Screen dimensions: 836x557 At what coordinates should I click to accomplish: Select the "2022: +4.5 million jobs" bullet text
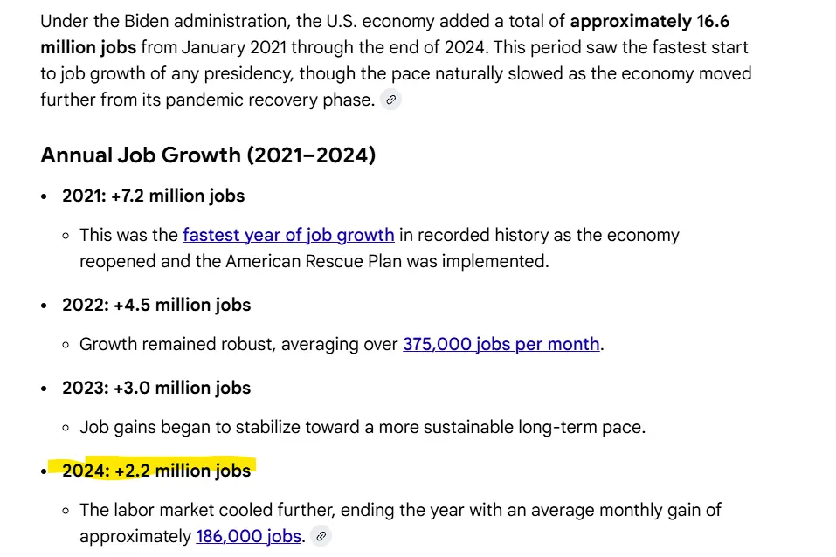coord(156,305)
